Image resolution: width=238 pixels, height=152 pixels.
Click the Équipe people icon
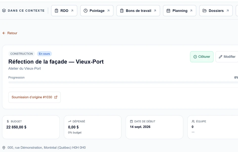(193, 121)
